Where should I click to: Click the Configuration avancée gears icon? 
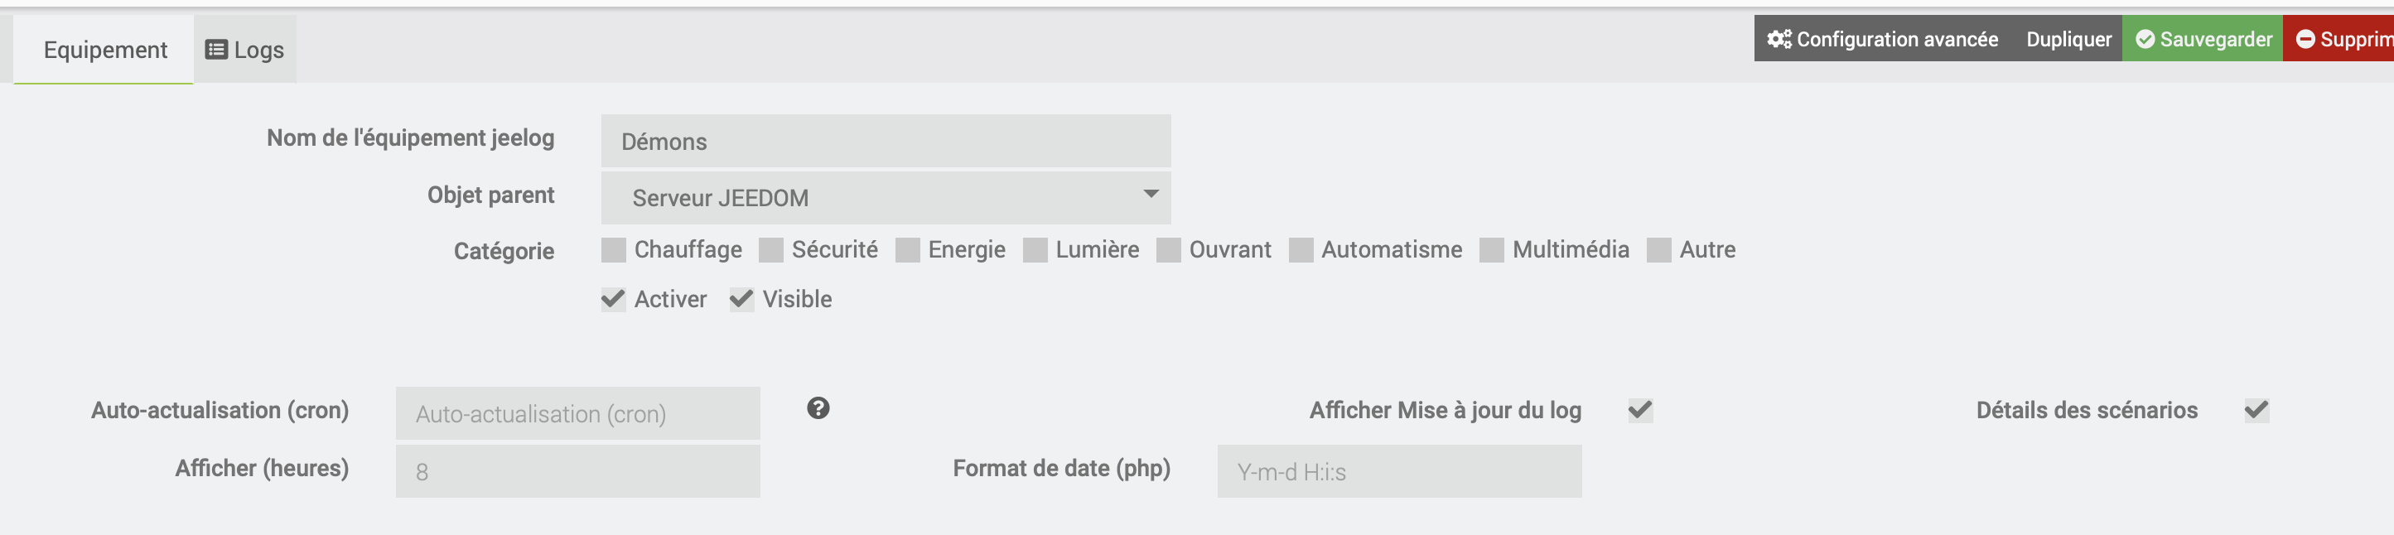1779,39
